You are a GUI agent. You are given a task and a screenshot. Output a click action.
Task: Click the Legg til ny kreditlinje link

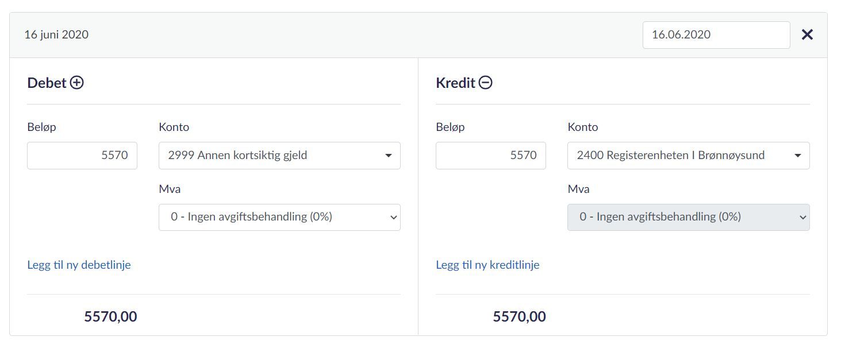pos(487,265)
